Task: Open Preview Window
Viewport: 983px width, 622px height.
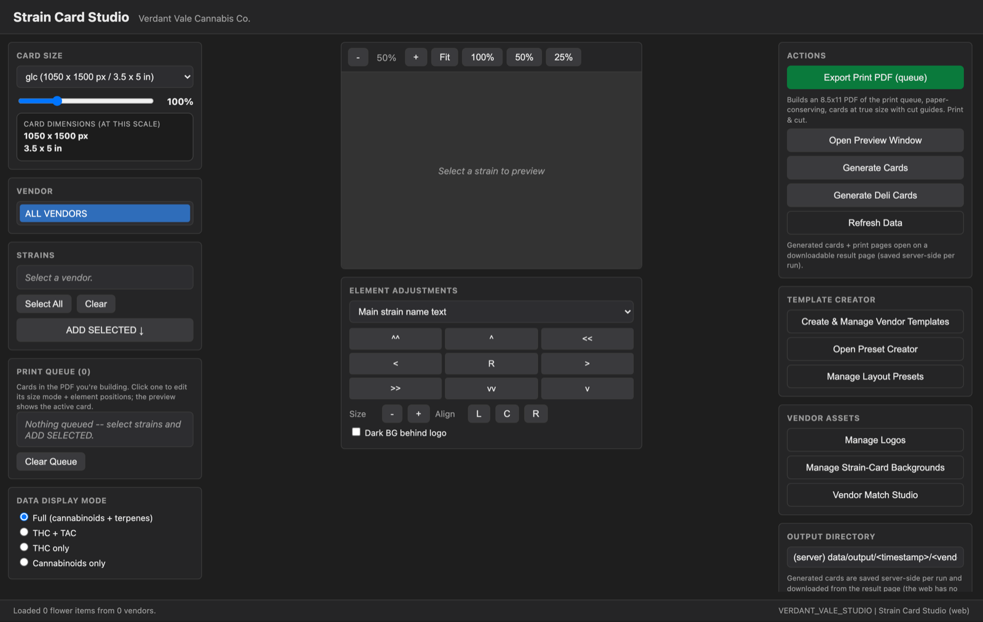Action: pyautogui.click(x=875, y=140)
